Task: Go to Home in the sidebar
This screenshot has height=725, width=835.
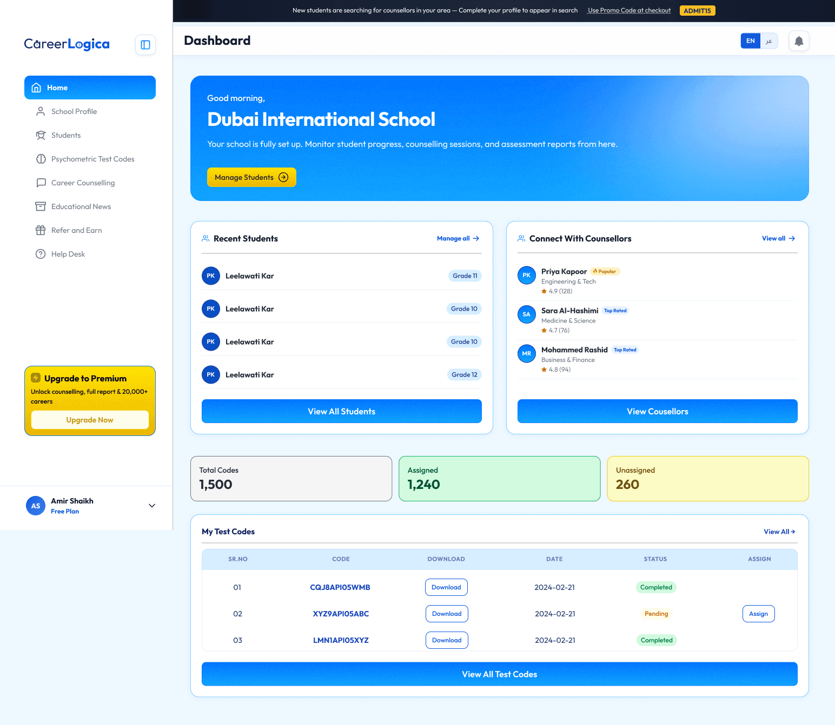Action: click(90, 88)
